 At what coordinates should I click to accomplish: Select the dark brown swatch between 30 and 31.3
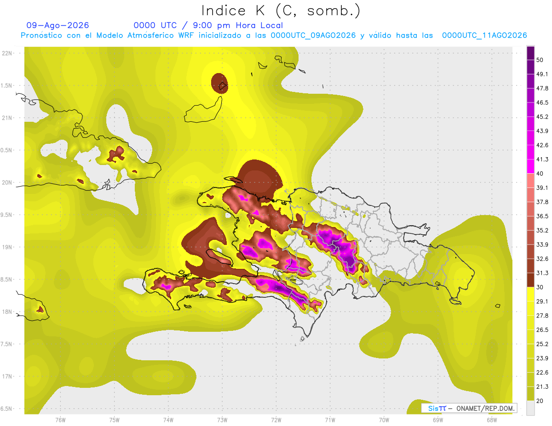point(530,280)
